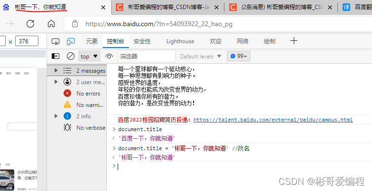This screenshot has width=372, height=191.
Task: Click the 百度2022校园招聘简历投递 red text
Action: click(155, 120)
